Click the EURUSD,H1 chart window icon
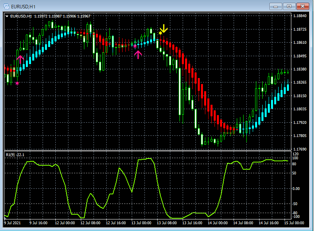This screenshot has height=231, width=314. tap(6, 6)
